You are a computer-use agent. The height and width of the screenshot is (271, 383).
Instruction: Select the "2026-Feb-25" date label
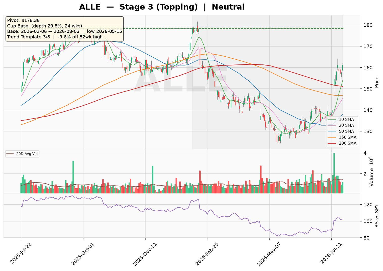pyautogui.click(x=207, y=253)
